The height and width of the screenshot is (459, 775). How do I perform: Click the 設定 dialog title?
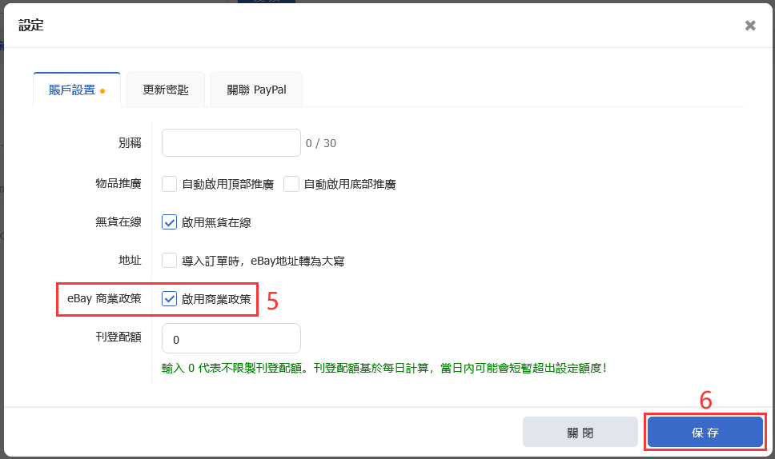point(31,26)
